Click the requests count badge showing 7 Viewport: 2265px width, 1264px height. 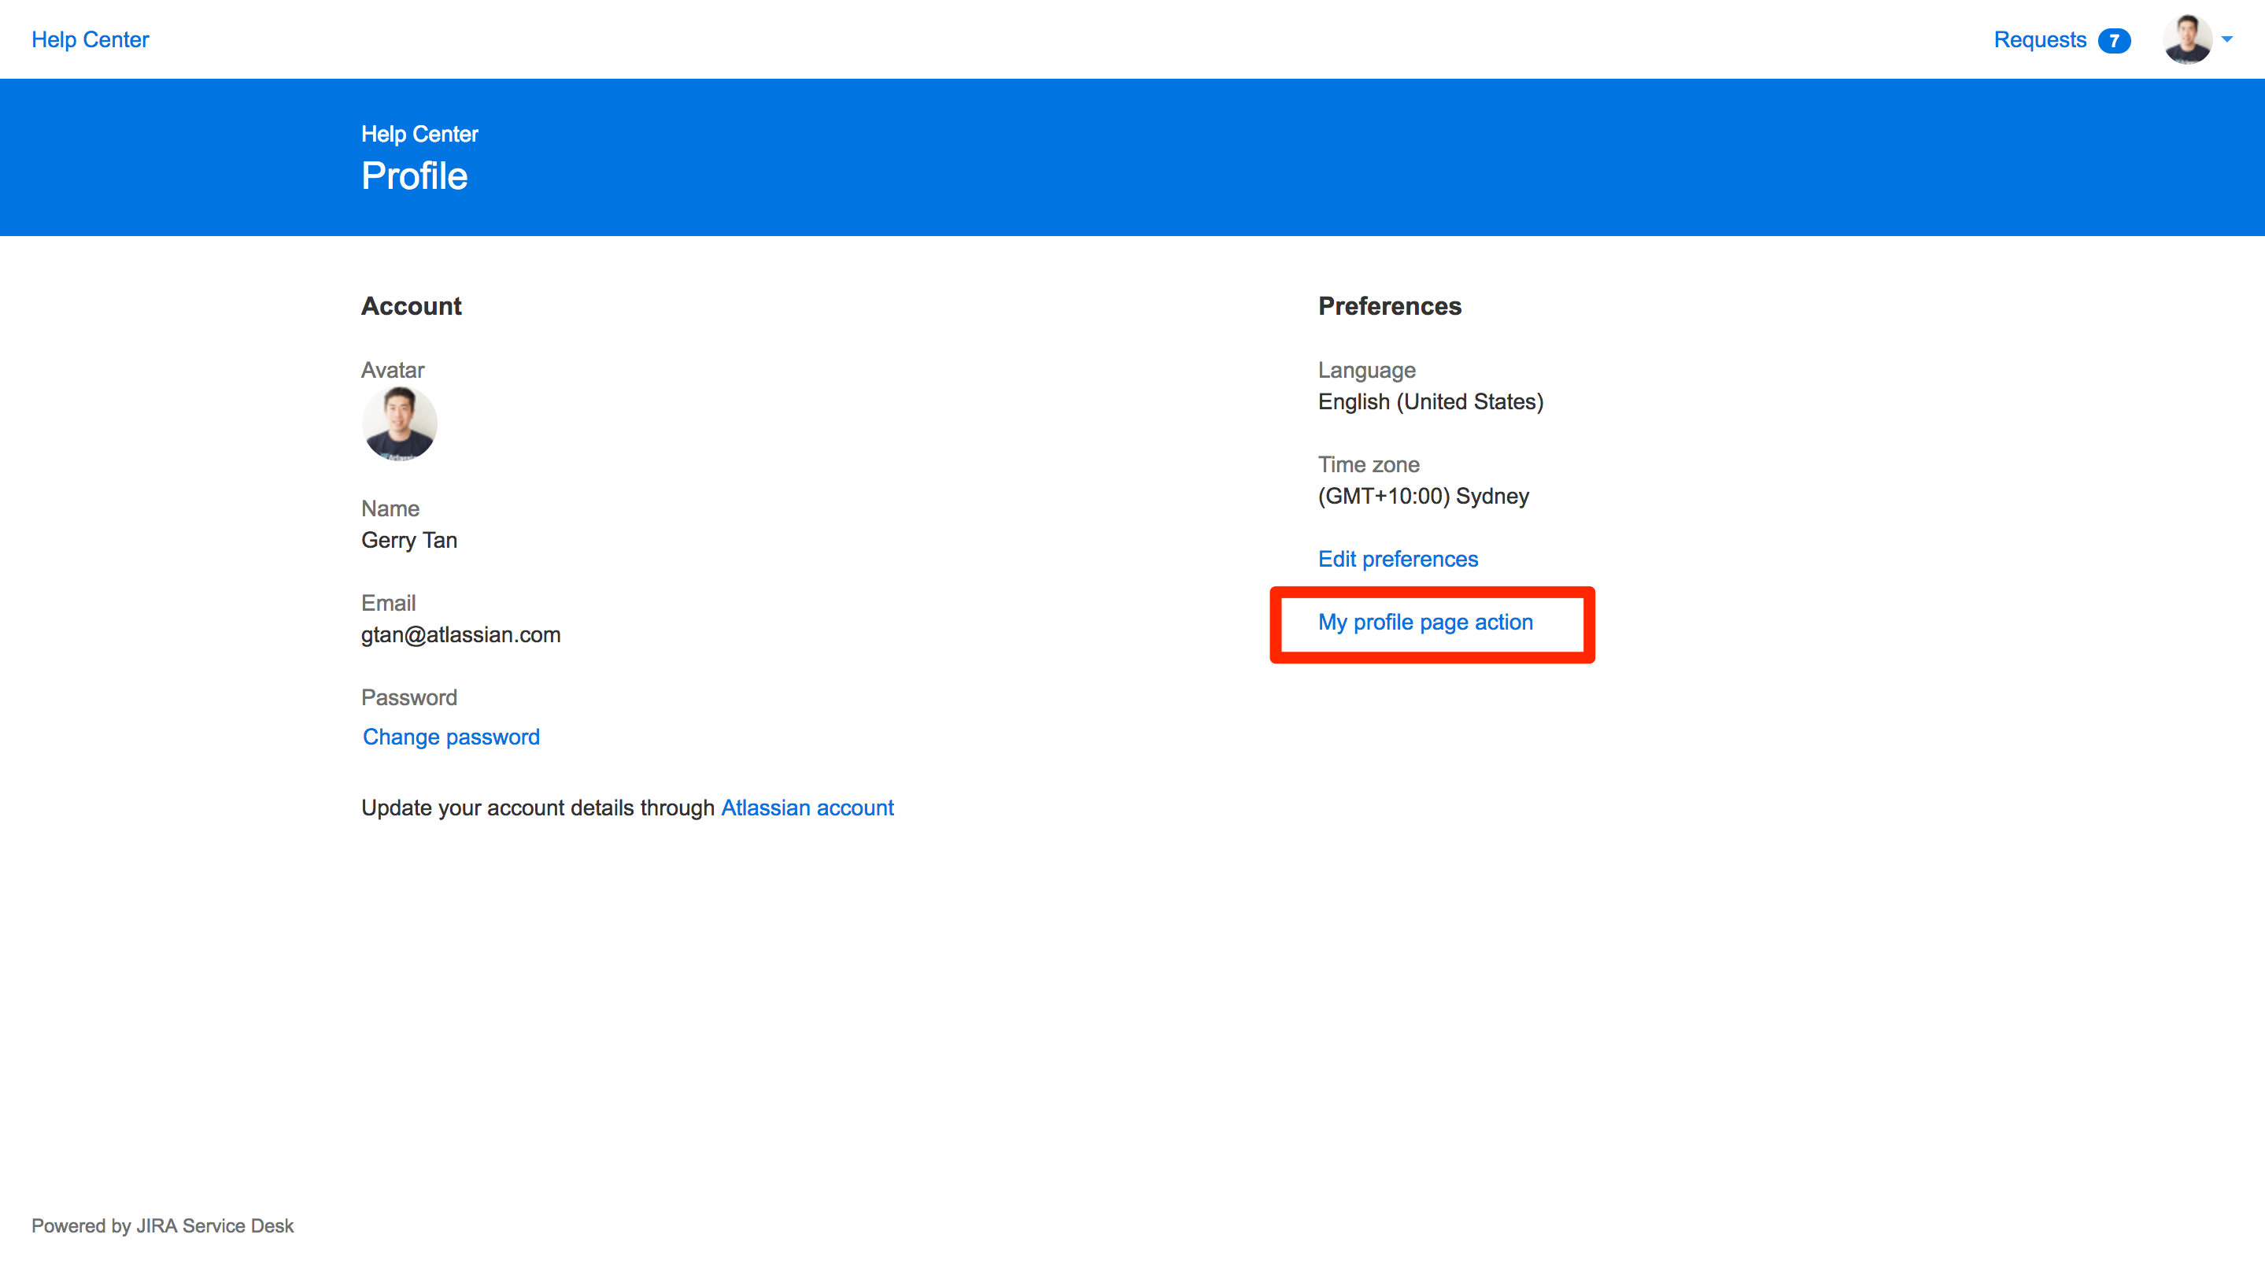[2114, 40]
